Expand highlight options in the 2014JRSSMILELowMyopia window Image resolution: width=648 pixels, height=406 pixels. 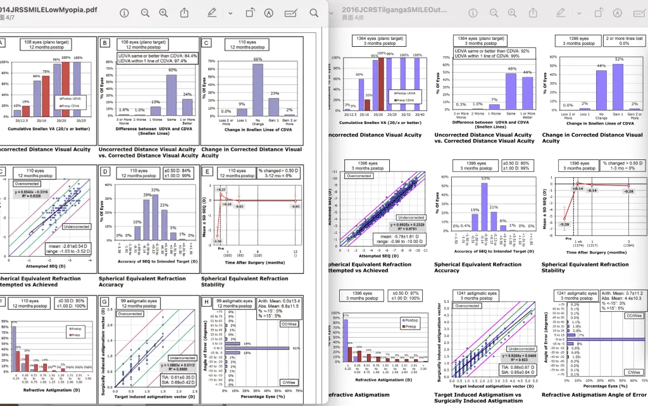pyautogui.click(x=230, y=13)
